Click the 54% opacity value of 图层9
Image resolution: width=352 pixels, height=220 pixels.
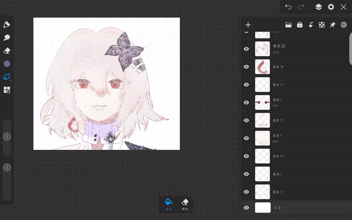(x=275, y=106)
